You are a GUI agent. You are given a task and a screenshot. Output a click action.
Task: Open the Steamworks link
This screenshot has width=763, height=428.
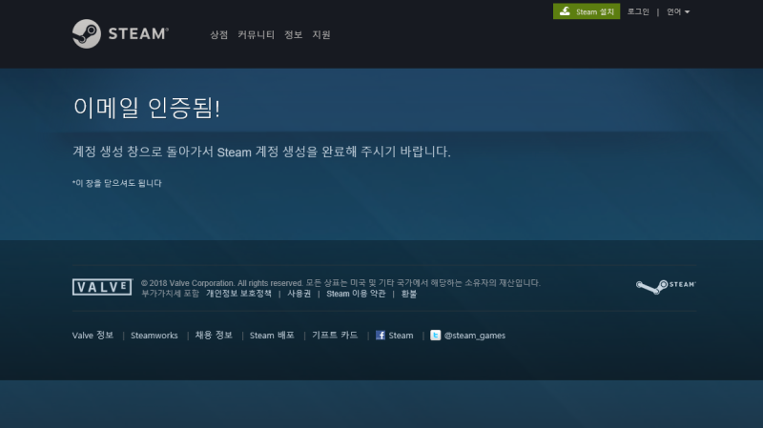click(155, 336)
